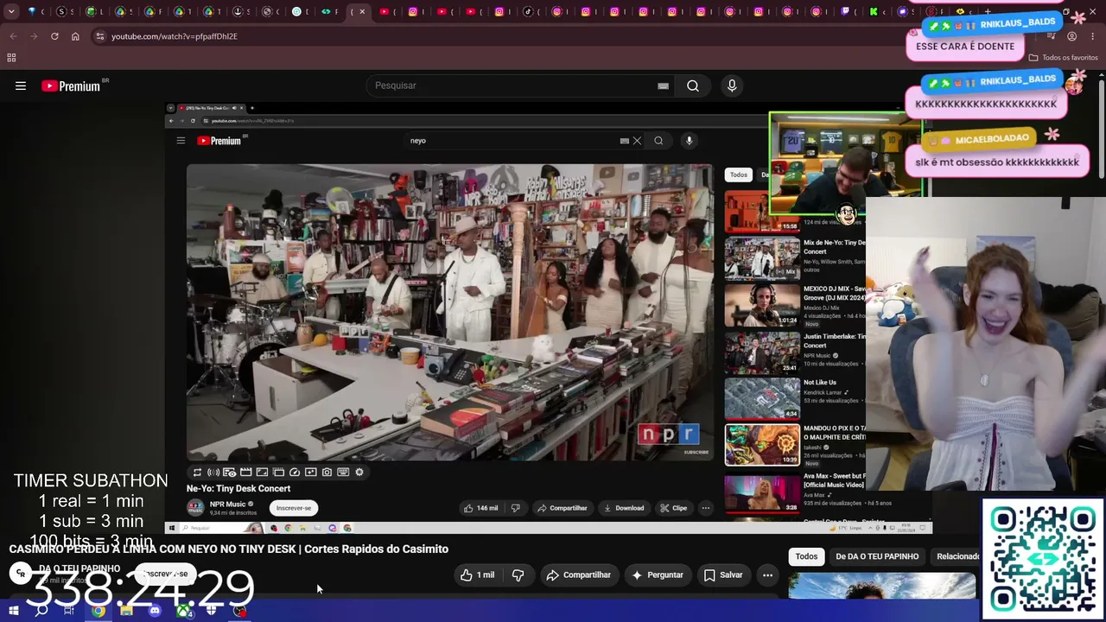
Task: Open Justin Timberlake Tiny Desk thumbnail
Action: point(762,352)
